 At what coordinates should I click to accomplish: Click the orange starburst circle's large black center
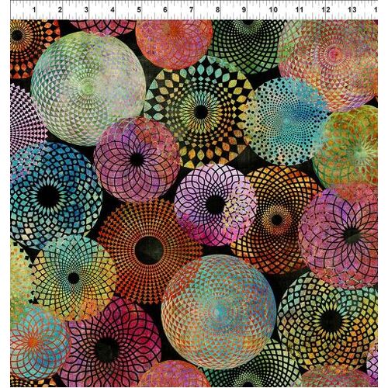coord(149,251)
